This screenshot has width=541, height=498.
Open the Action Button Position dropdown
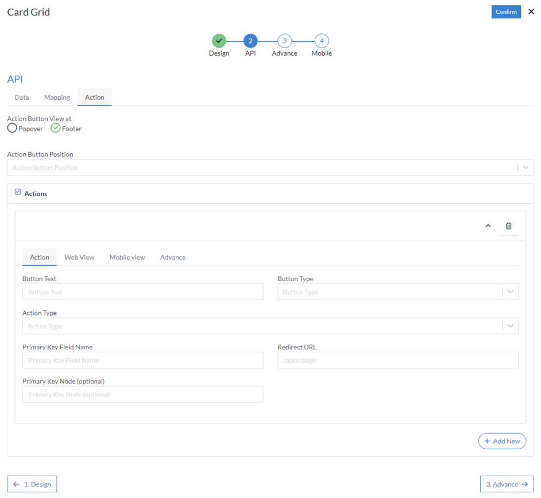coord(525,167)
